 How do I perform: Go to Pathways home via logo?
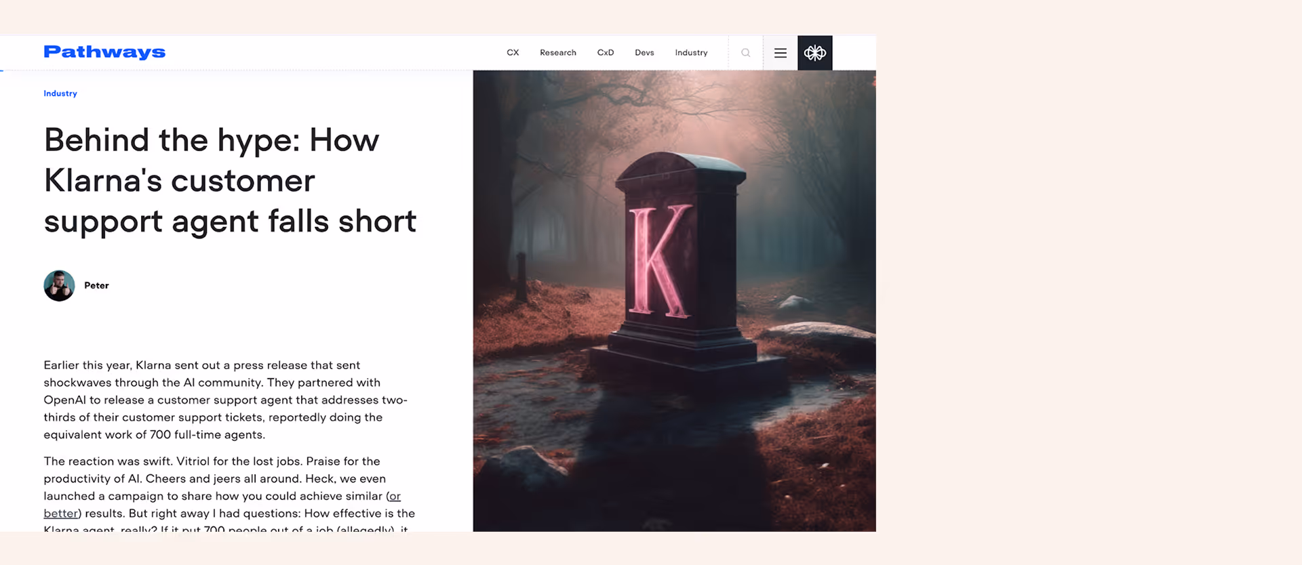(x=104, y=52)
